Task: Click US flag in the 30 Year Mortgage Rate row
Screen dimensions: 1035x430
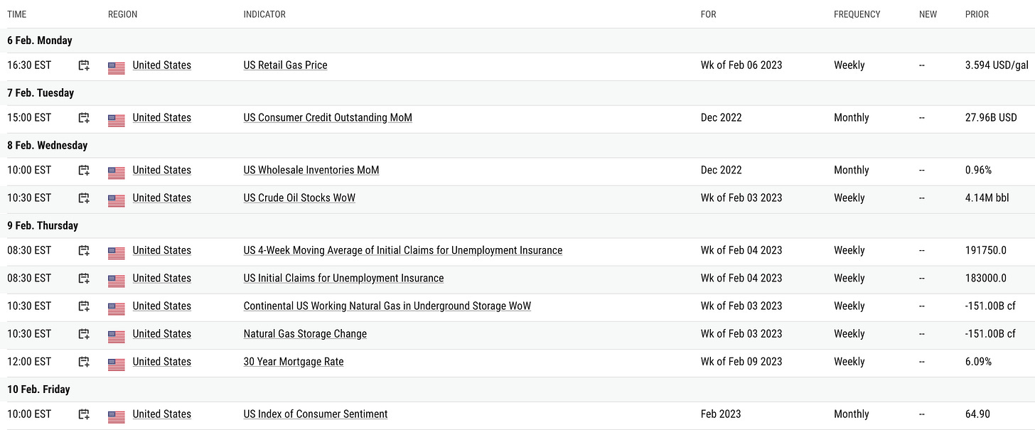Action: pos(117,364)
